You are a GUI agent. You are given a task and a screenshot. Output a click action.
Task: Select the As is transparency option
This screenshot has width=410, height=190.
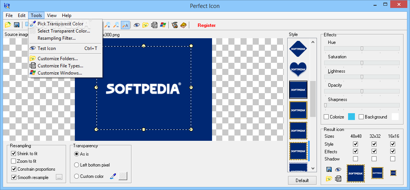coord(77,154)
